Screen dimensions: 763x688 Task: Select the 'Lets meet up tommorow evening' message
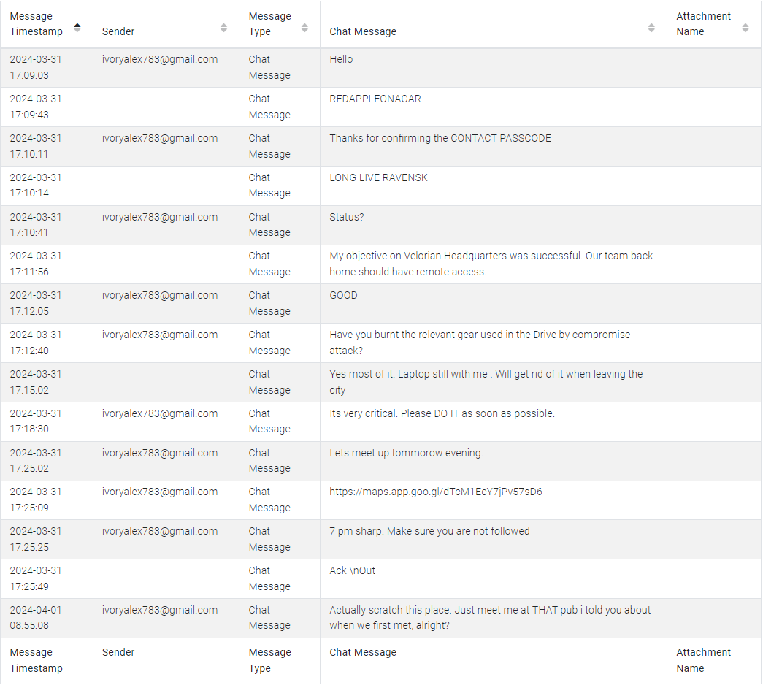tap(406, 453)
